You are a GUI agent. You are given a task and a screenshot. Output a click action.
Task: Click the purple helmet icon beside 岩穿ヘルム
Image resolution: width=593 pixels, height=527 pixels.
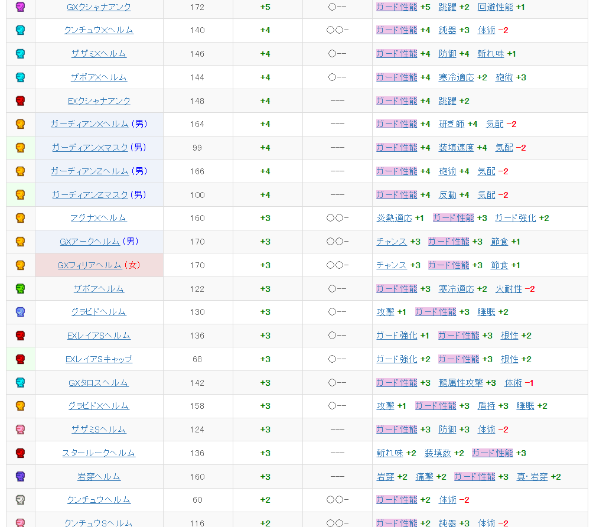tap(20, 477)
